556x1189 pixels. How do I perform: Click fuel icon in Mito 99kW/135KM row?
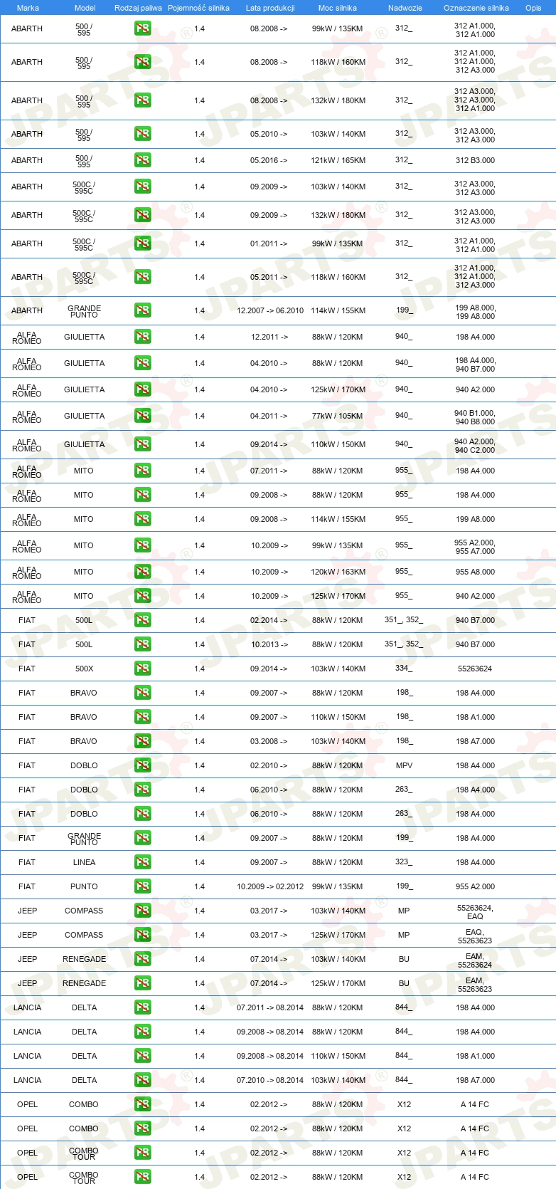tap(142, 545)
